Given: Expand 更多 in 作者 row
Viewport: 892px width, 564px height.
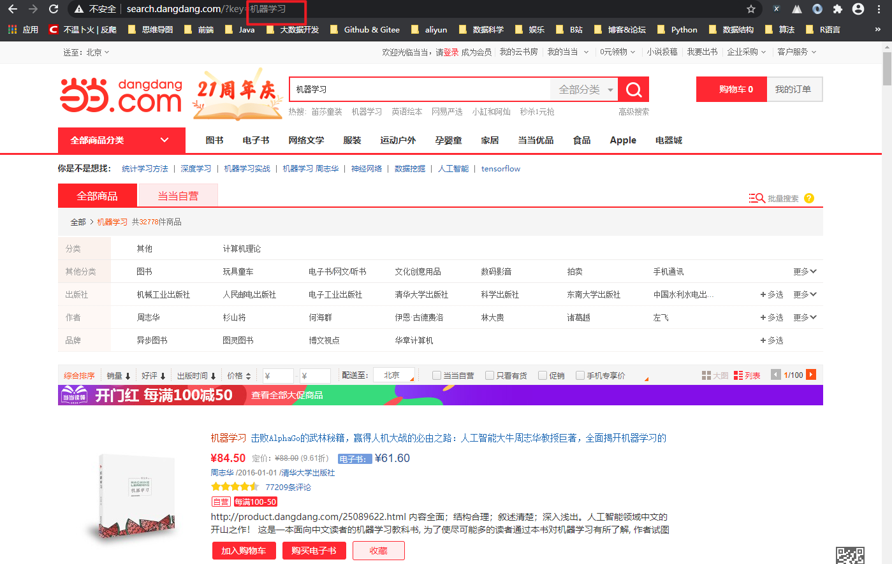Looking at the screenshot, I should (805, 317).
